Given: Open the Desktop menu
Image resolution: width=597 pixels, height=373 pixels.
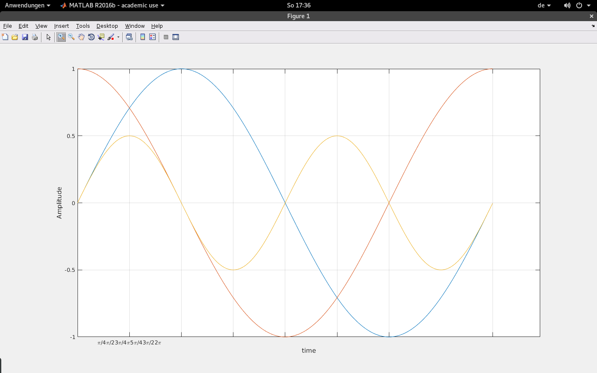Looking at the screenshot, I should click(107, 26).
